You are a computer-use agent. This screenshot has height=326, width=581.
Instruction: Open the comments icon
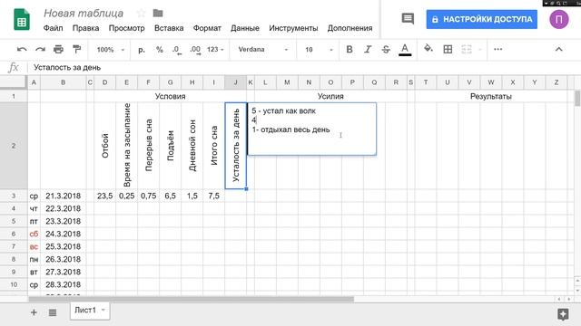click(x=408, y=18)
